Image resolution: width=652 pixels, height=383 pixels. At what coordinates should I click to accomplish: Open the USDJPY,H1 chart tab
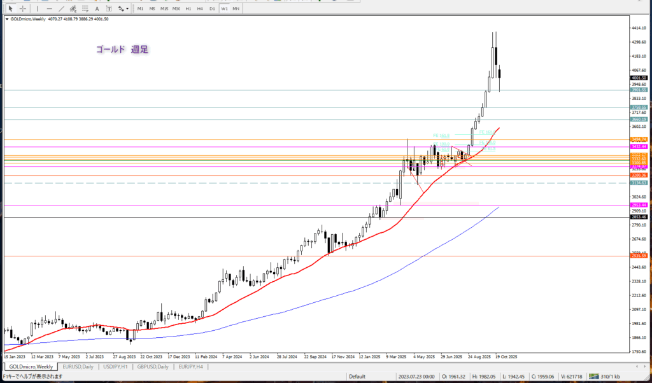click(116, 367)
